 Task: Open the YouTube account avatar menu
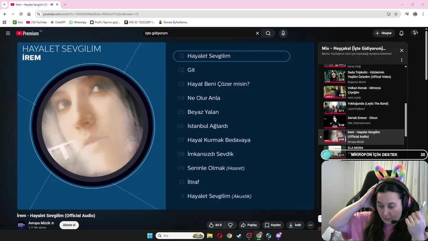click(415, 33)
